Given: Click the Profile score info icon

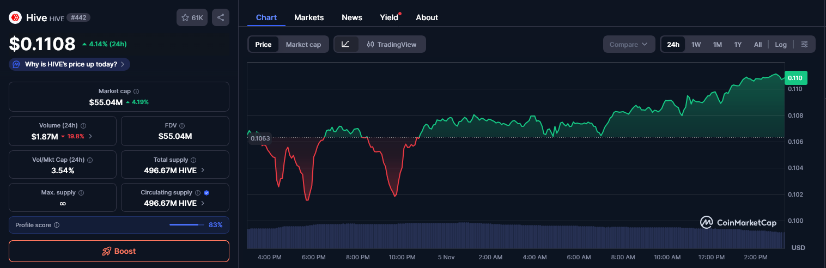Looking at the screenshot, I should click(x=57, y=225).
